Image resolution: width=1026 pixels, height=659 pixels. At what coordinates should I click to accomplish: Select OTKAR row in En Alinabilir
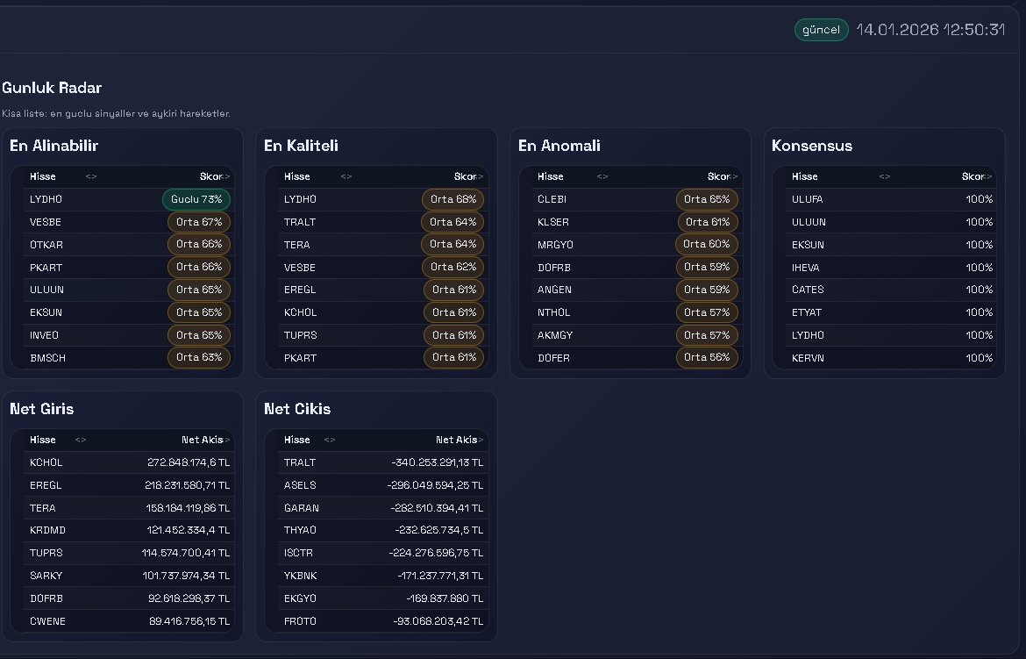(x=129, y=244)
